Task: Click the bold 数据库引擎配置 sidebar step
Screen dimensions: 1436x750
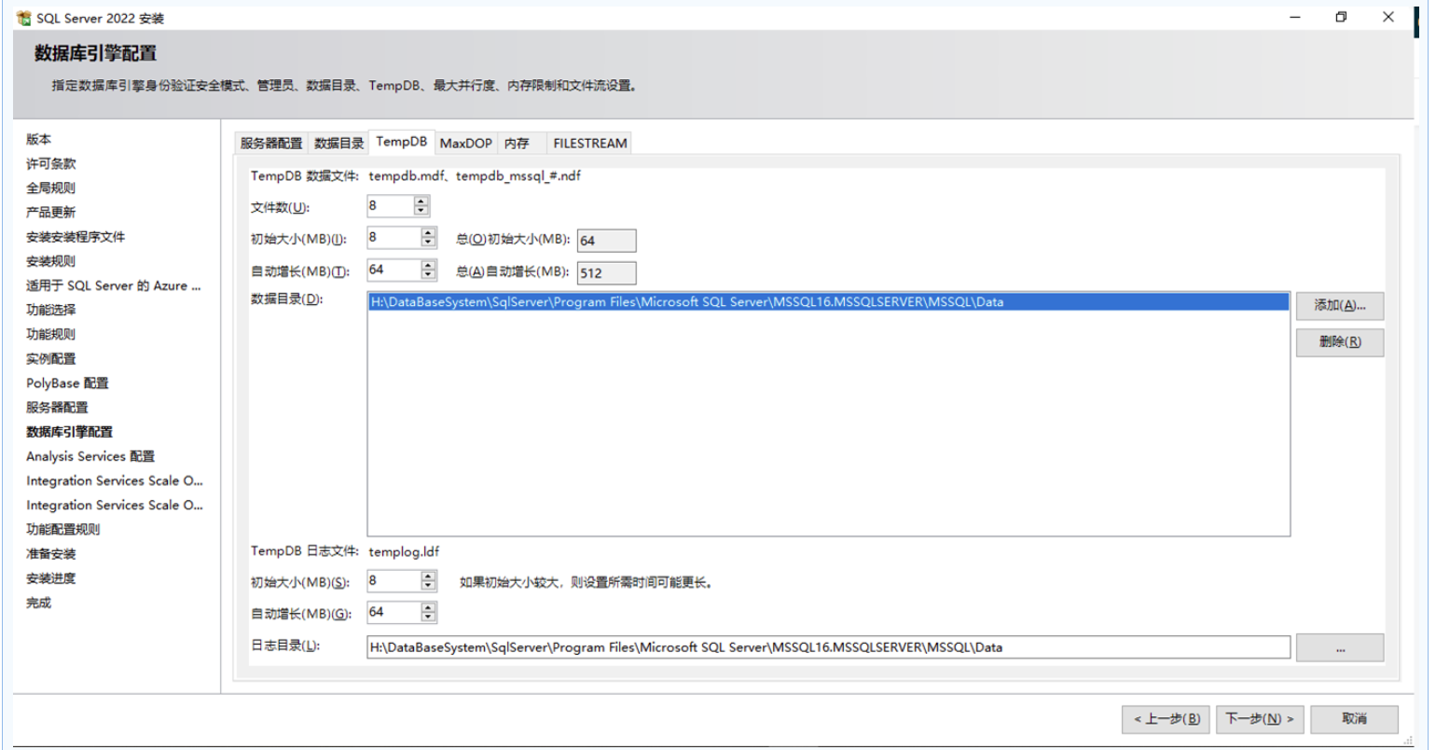Action: pos(70,432)
